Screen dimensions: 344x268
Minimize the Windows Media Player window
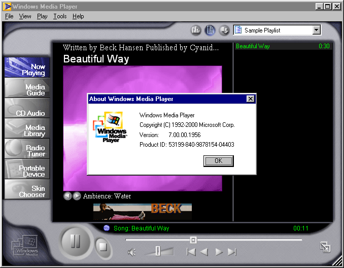point(320,7)
